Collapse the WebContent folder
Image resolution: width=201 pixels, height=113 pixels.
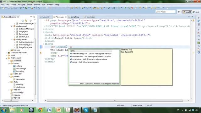(6, 58)
